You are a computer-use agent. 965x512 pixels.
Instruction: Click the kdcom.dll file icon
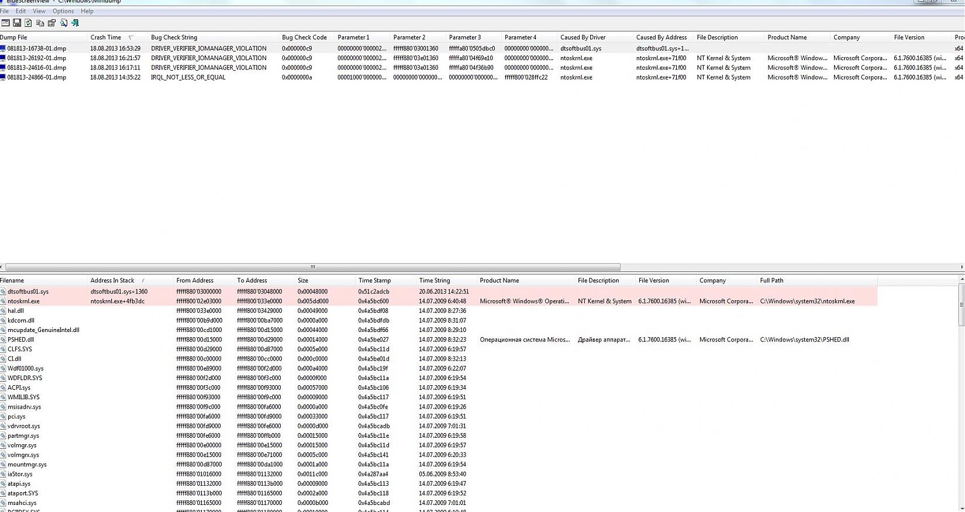tap(3, 320)
